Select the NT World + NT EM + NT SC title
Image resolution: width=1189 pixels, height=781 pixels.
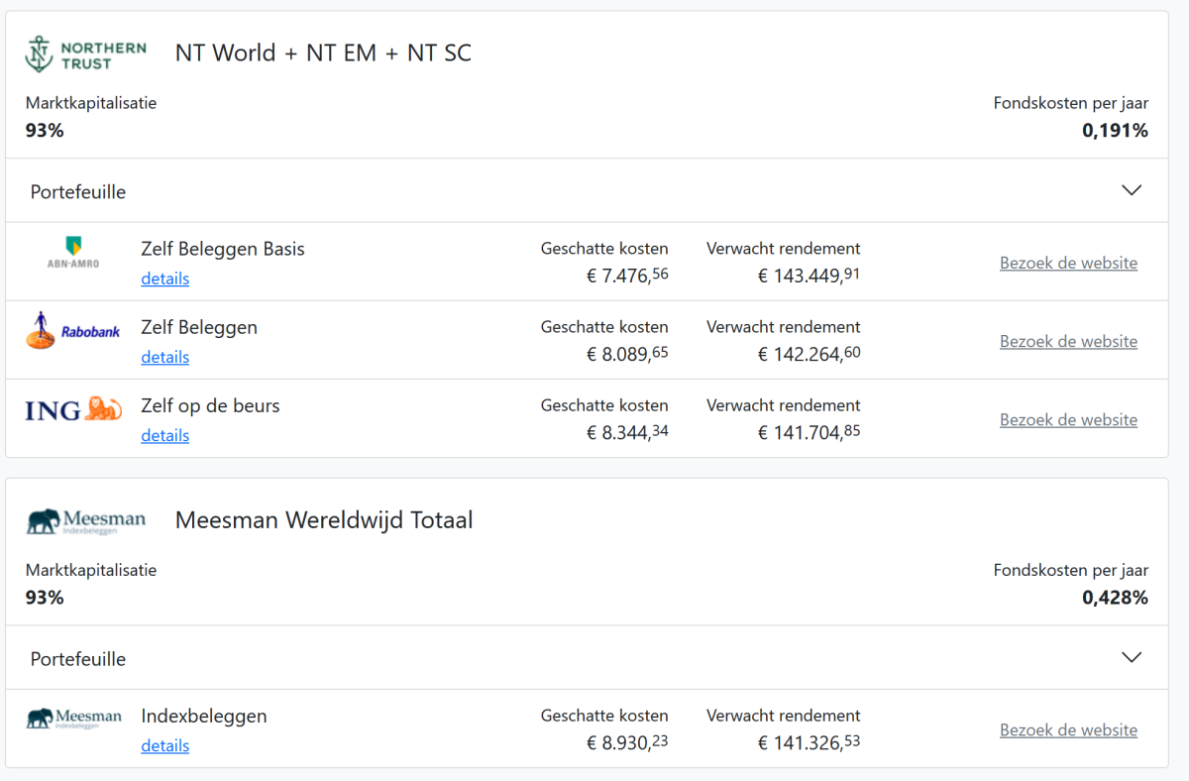[323, 54]
